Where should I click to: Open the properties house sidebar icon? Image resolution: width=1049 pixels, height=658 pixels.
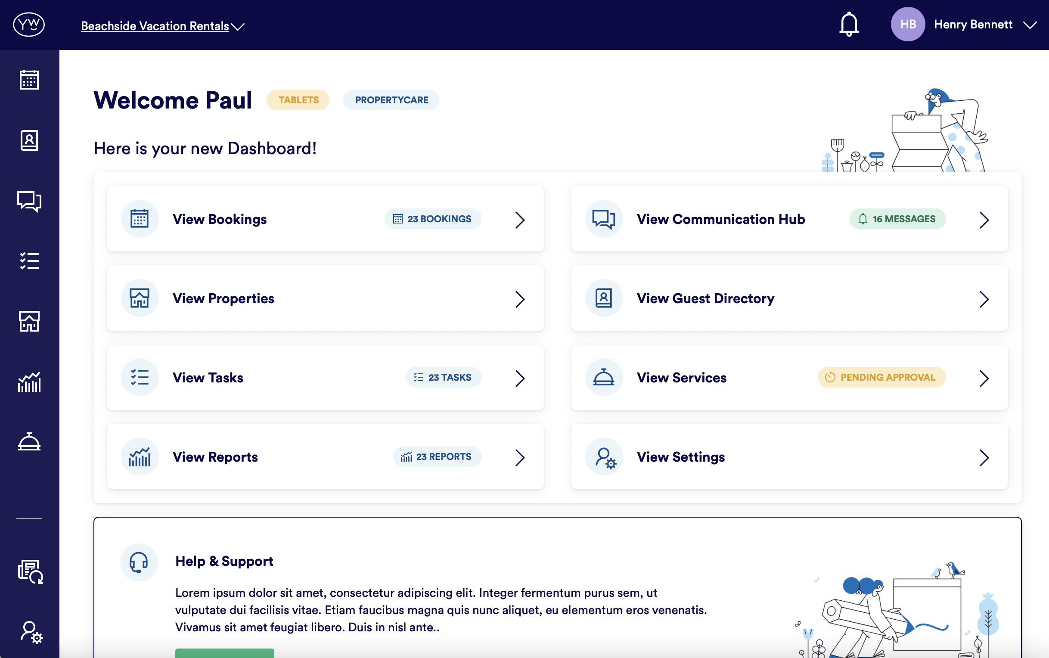(x=29, y=322)
